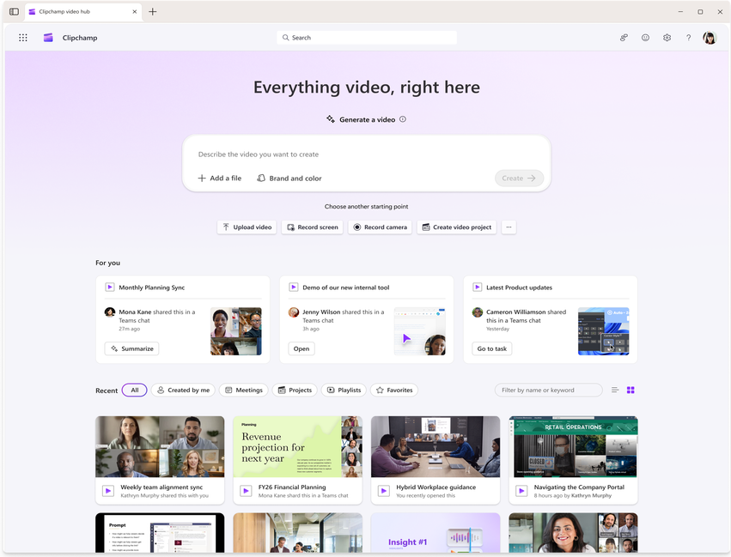Click Latest Product updates title
The height and width of the screenshot is (557, 731).
point(519,288)
